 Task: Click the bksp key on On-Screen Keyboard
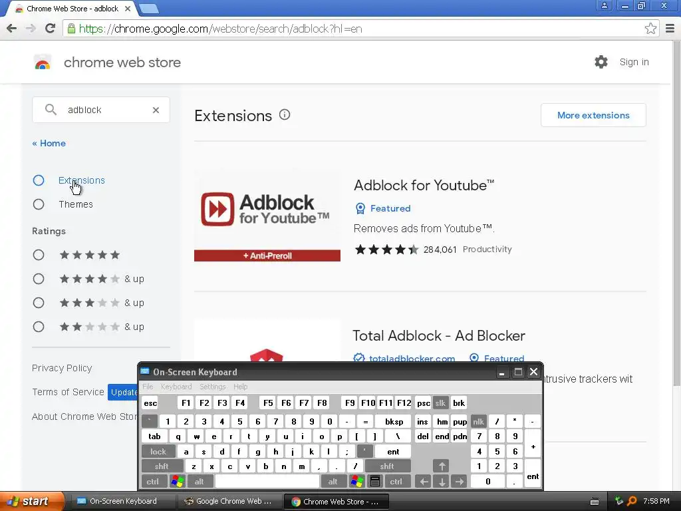pyautogui.click(x=394, y=421)
